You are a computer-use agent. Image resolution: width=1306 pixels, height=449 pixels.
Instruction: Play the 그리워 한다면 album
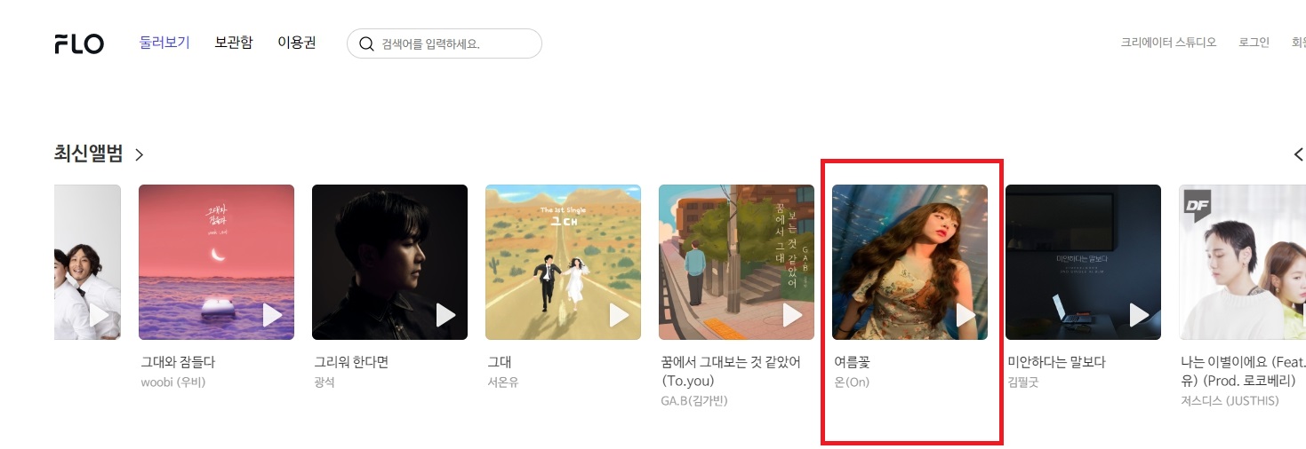445,315
